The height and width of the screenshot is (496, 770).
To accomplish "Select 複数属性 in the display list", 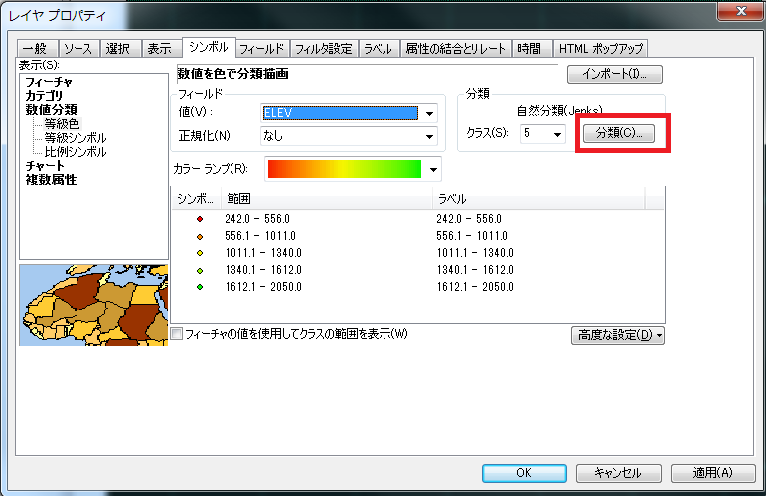I will (x=51, y=180).
